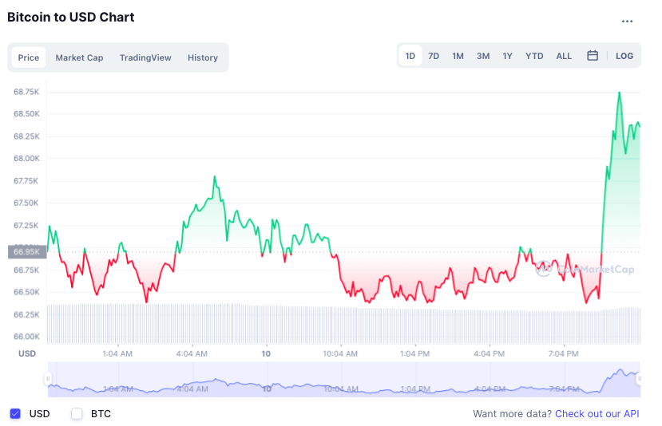Select the 1Y time range

(507, 56)
